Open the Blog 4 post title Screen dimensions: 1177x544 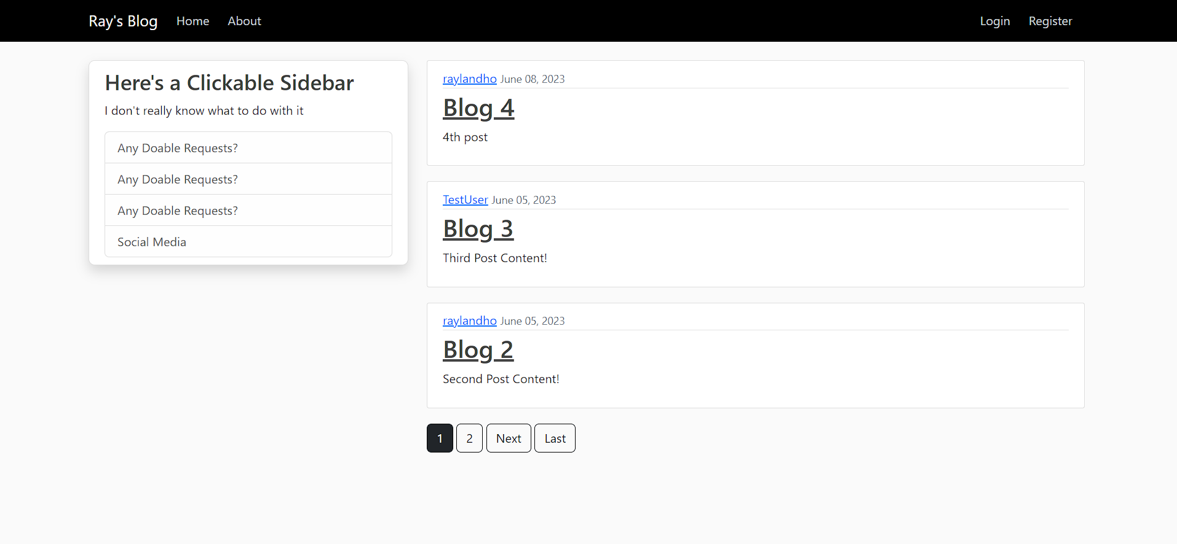point(478,108)
